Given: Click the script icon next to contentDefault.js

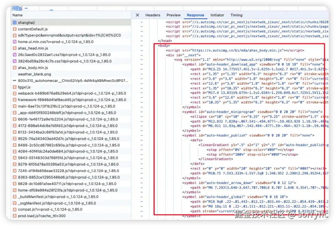Looking at the screenshot, I should (15, 29).
